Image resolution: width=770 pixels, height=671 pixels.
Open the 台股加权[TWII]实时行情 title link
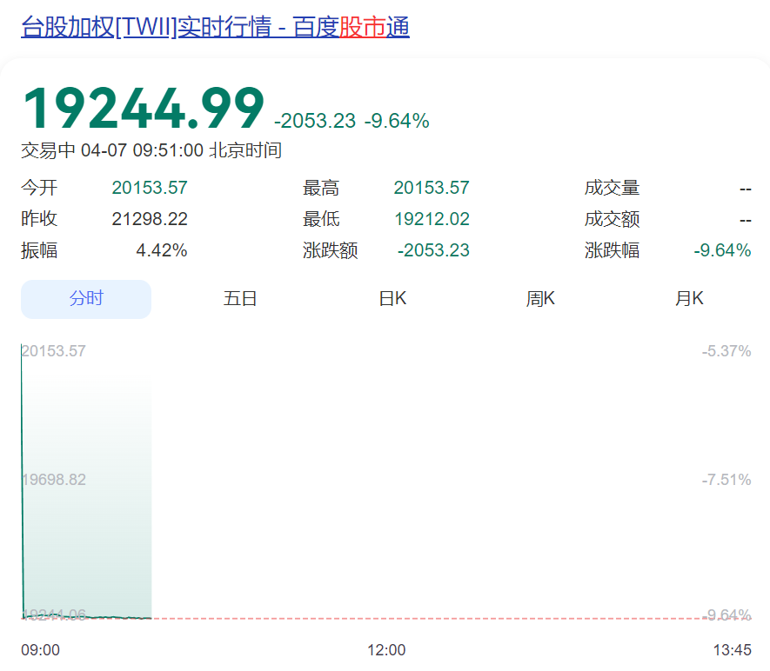pos(215,27)
